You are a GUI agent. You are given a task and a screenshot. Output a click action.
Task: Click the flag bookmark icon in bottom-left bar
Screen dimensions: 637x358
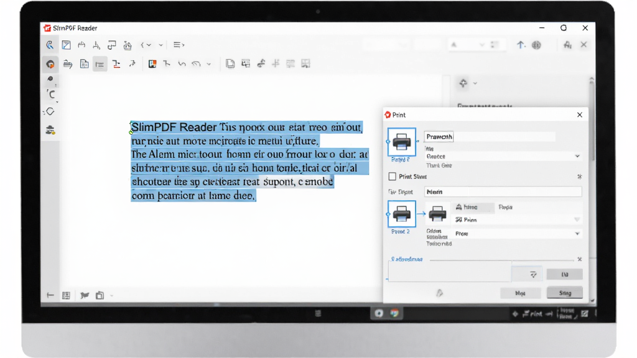point(85,295)
